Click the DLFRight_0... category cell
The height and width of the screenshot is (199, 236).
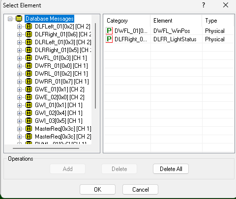(x=131, y=39)
